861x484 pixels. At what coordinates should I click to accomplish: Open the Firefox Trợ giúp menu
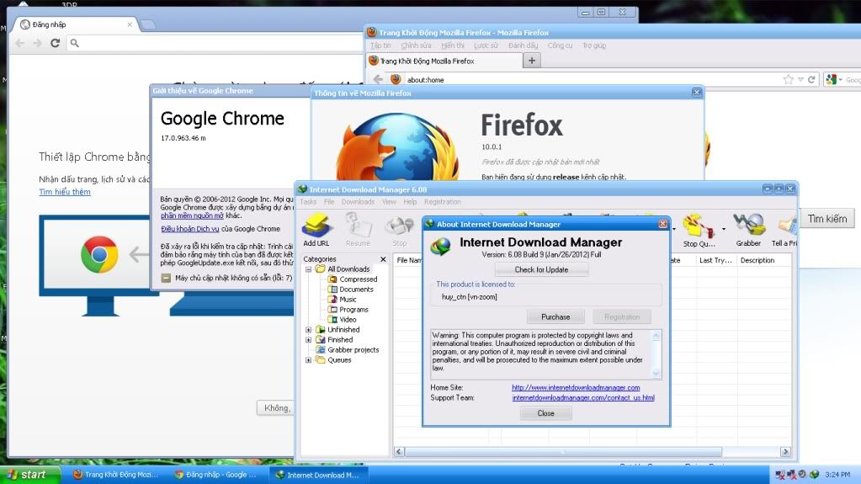[594, 45]
